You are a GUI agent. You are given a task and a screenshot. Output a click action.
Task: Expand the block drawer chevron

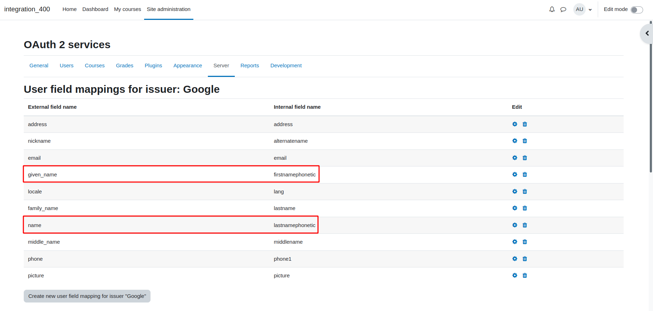pyautogui.click(x=647, y=33)
